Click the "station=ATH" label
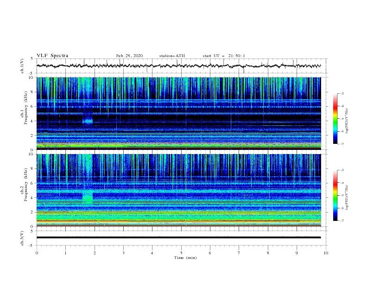 click(172, 56)
